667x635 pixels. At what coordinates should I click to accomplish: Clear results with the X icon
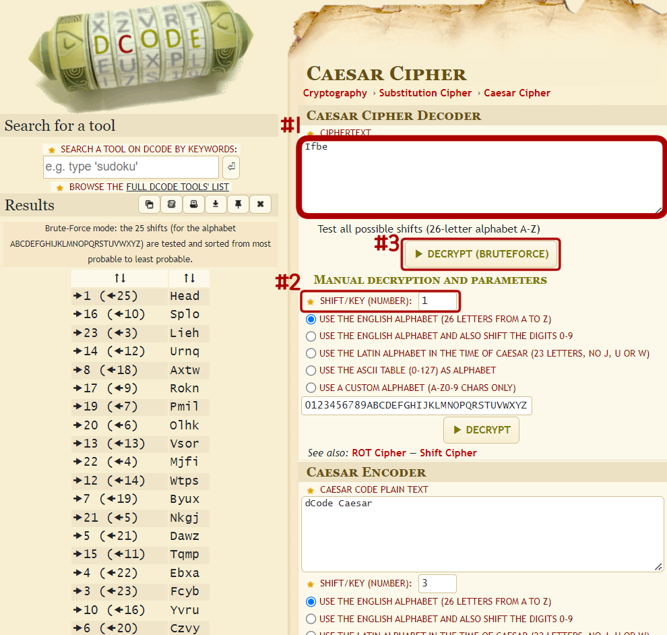click(x=260, y=205)
